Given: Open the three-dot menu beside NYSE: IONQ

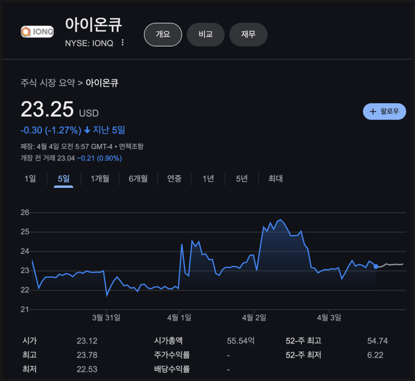Looking at the screenshot, I should point(122,43).
